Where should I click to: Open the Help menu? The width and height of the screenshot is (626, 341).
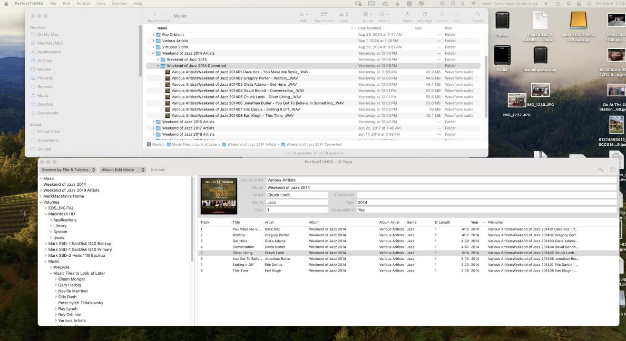[x=138, y=4]
